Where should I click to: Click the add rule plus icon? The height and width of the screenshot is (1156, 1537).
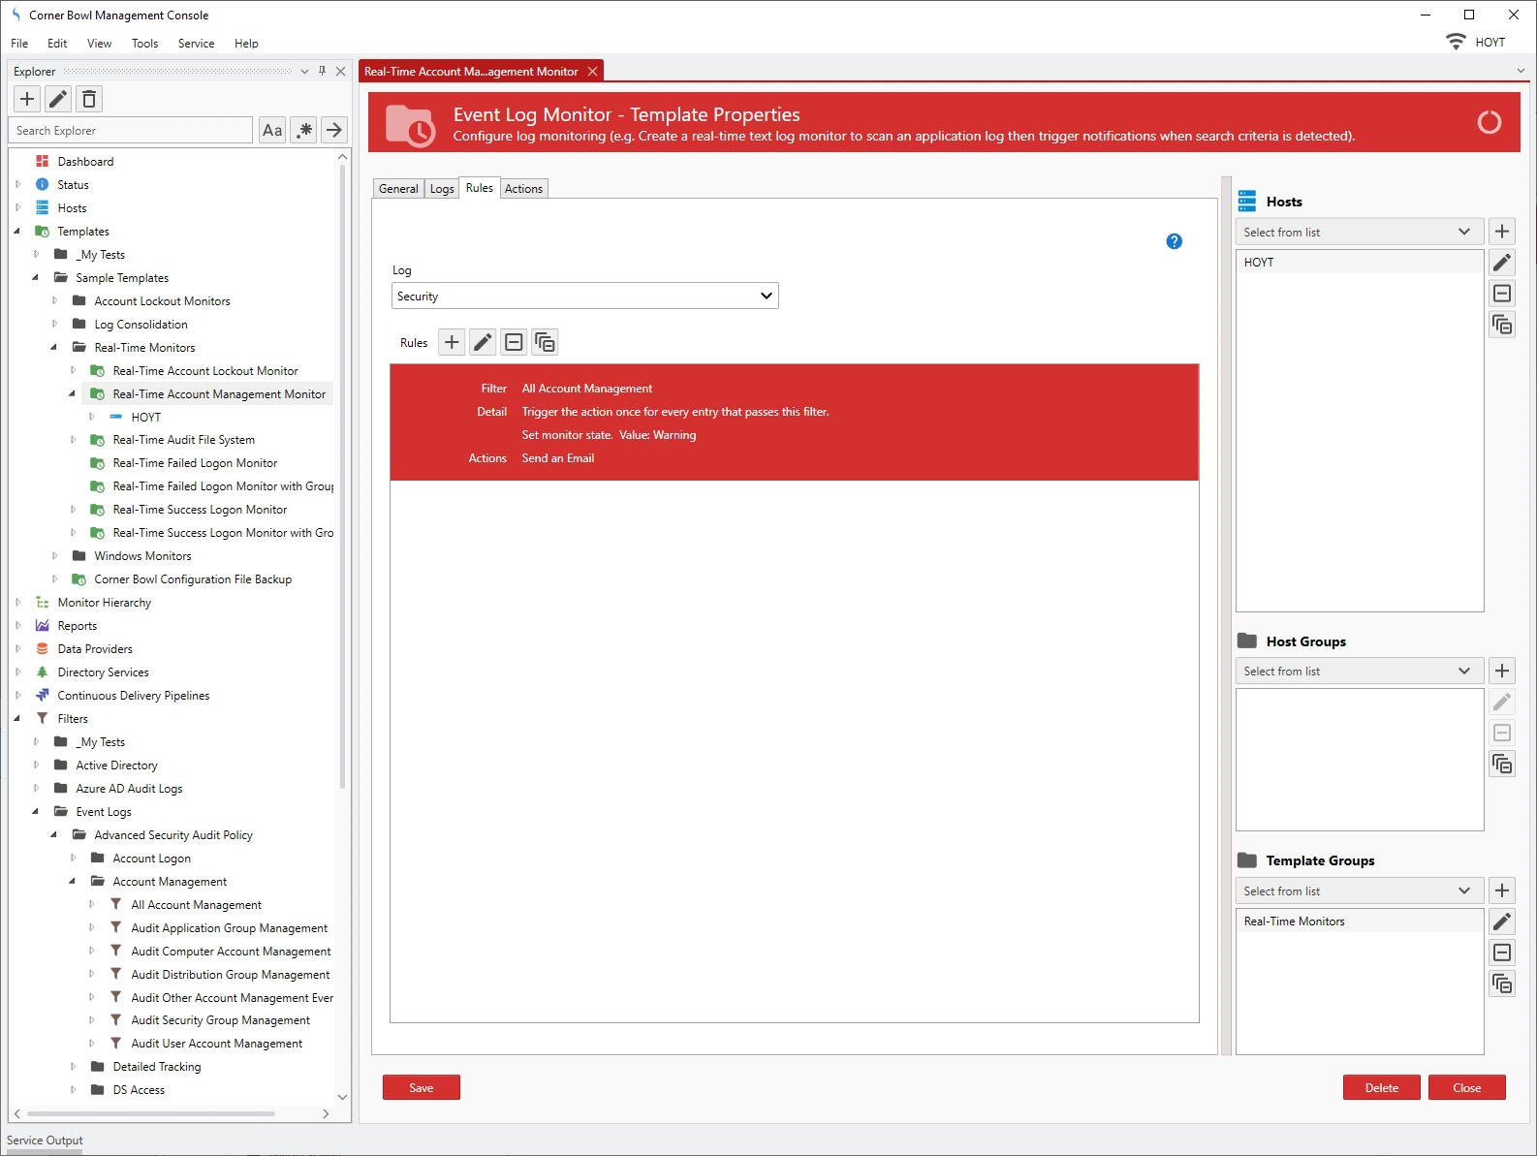(452, 342)
